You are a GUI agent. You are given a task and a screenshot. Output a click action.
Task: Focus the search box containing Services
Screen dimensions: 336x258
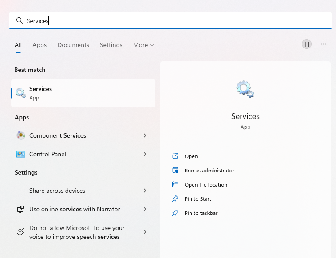click(170, 20)
